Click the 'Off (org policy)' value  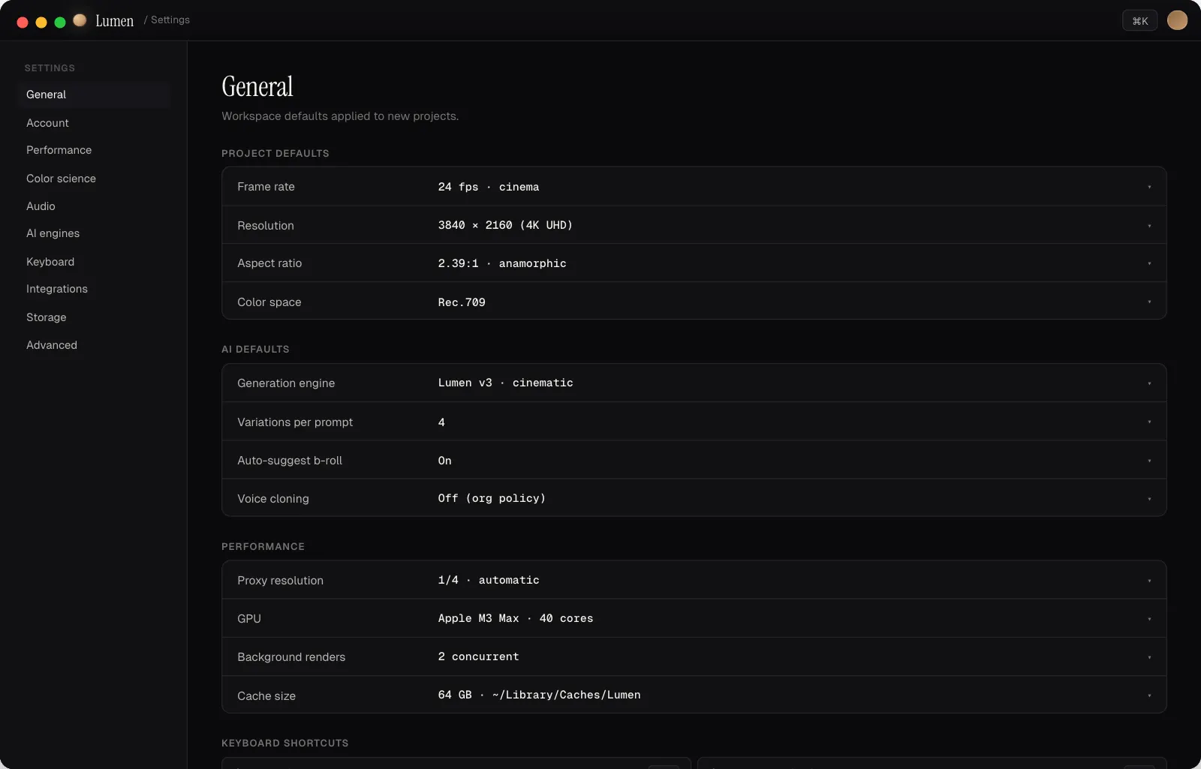(x=492, y=498)
